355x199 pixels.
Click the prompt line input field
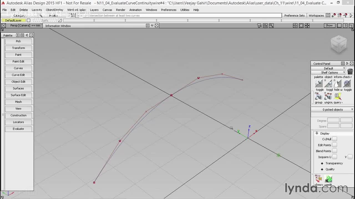(x=179, y=15)
